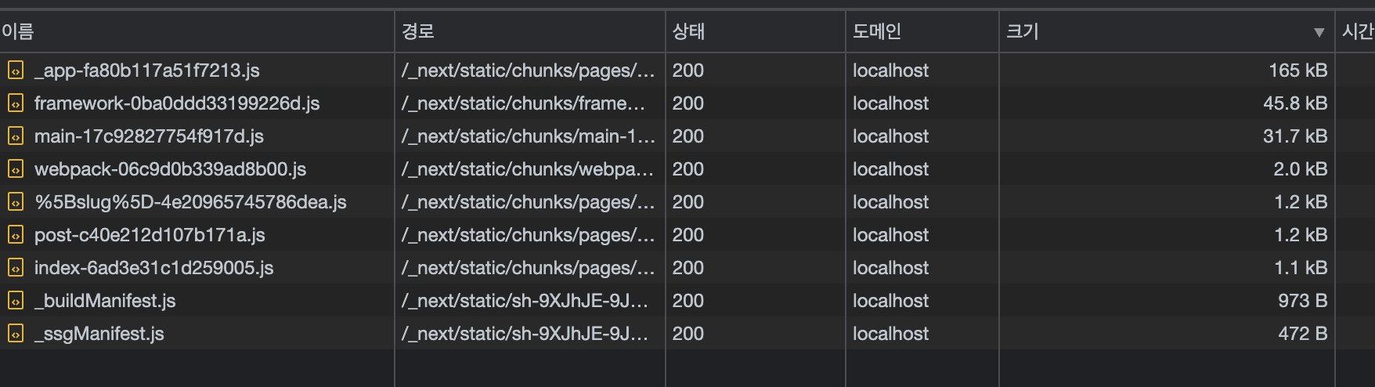Click the 200 status of the _app row

(x=688, y=71)
